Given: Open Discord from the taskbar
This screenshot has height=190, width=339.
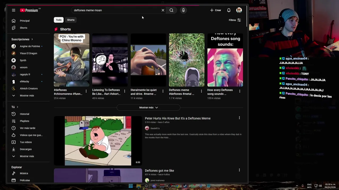Looking at the screenshot, I should 154,186.
